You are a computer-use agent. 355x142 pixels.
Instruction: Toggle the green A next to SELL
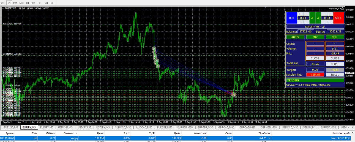coord(318,18)
